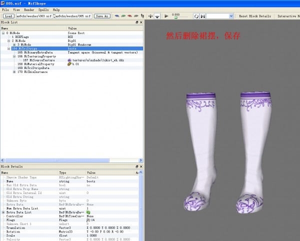Collapse the 0 NiNode Scene Root tree
Viewport: 300px width, 241px height.
[x=3, y=33]
